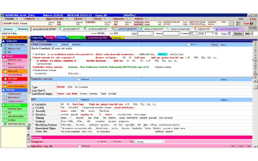Switch to the Assessment and Plan tab
The image size is (258, 161).
coord(97,38)
